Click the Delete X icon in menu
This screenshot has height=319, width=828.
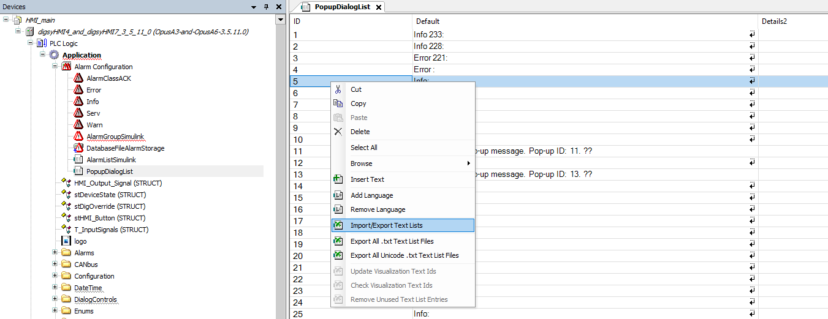point(338,132)
